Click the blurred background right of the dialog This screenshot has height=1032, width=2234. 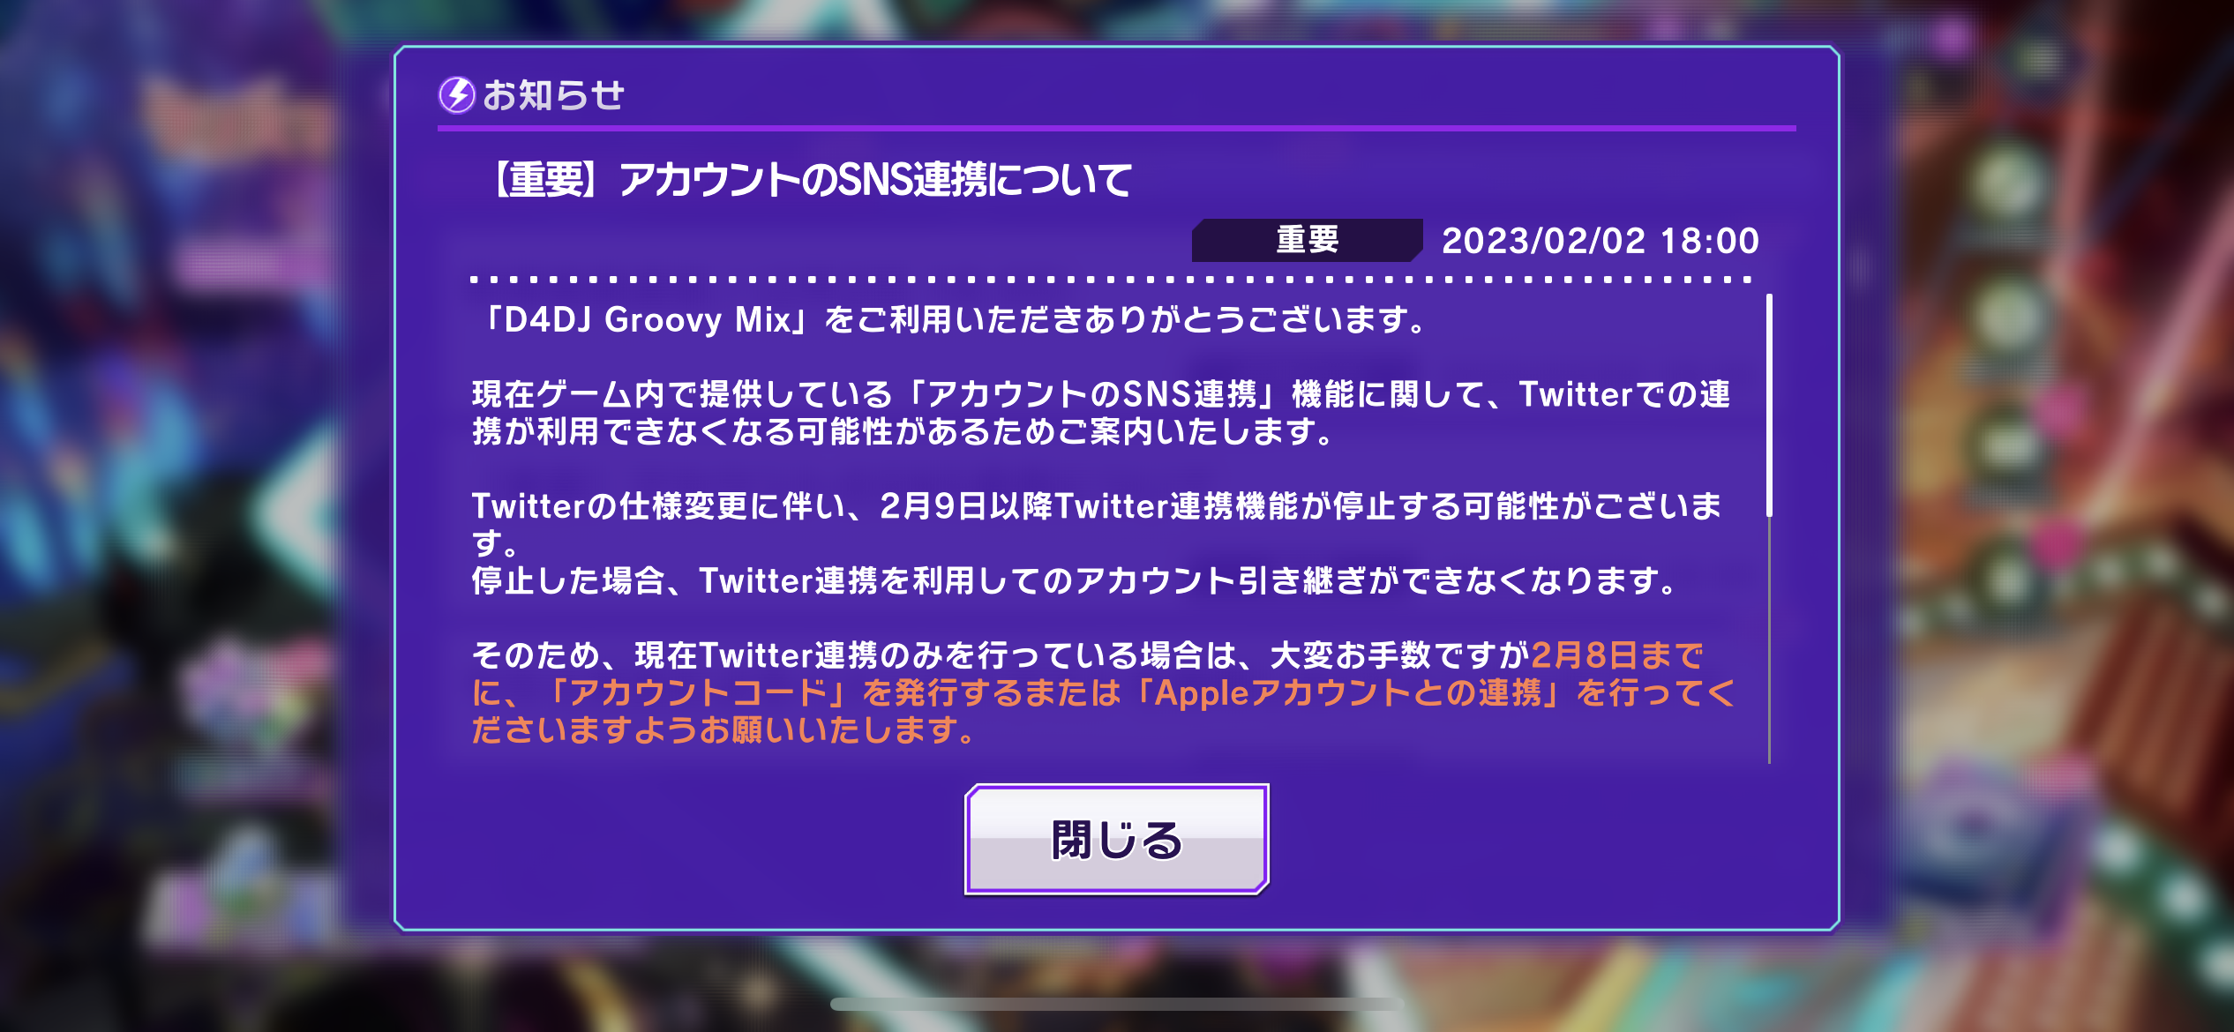(2038, 516)
